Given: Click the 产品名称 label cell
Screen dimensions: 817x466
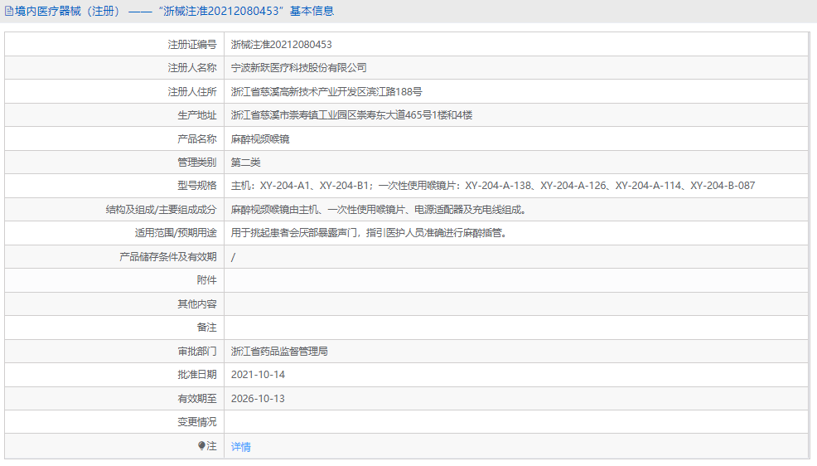Looking at the screenshot, I should (114, 138).
